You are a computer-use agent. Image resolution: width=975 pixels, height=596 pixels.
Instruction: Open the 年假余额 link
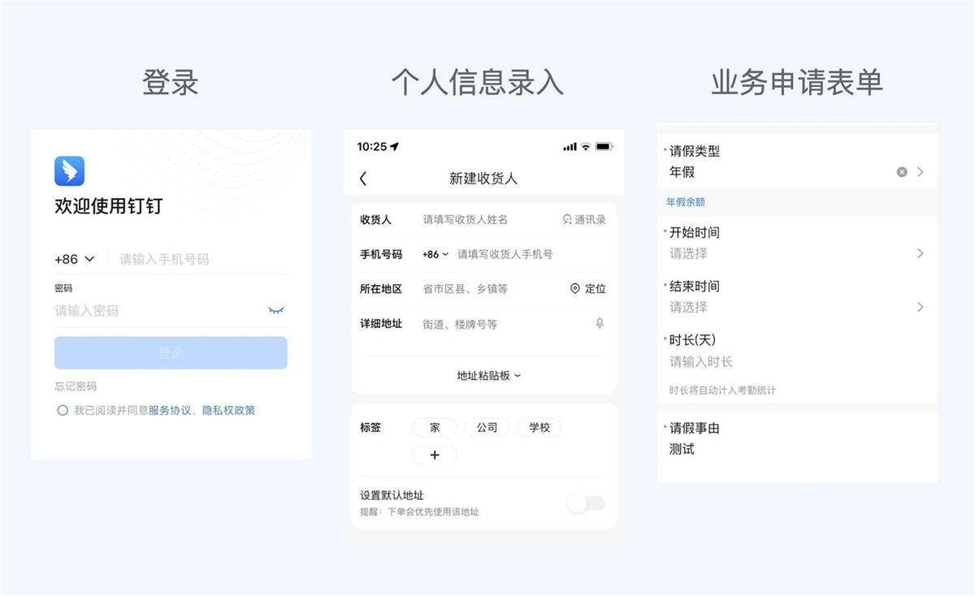coord(686,202)
